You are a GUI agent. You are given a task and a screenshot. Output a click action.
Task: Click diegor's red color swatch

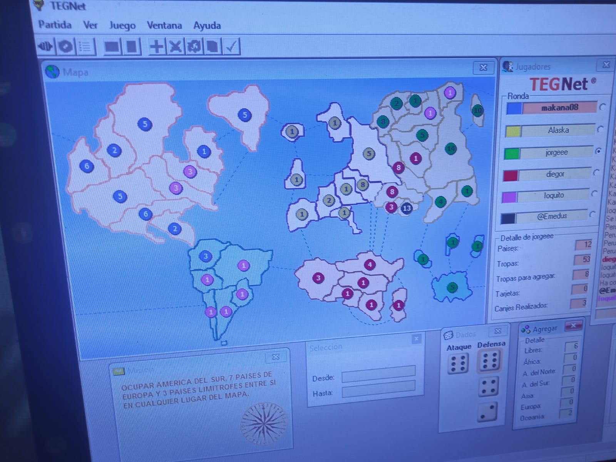pos(511,176)
